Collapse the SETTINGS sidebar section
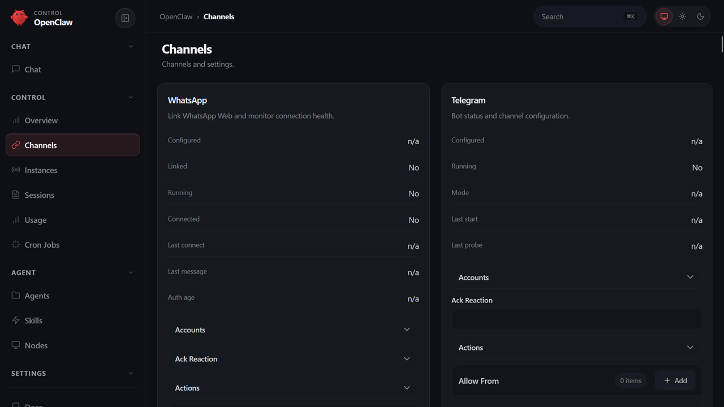724x407 pixels. pyautogui.click(x=72, y=373)
